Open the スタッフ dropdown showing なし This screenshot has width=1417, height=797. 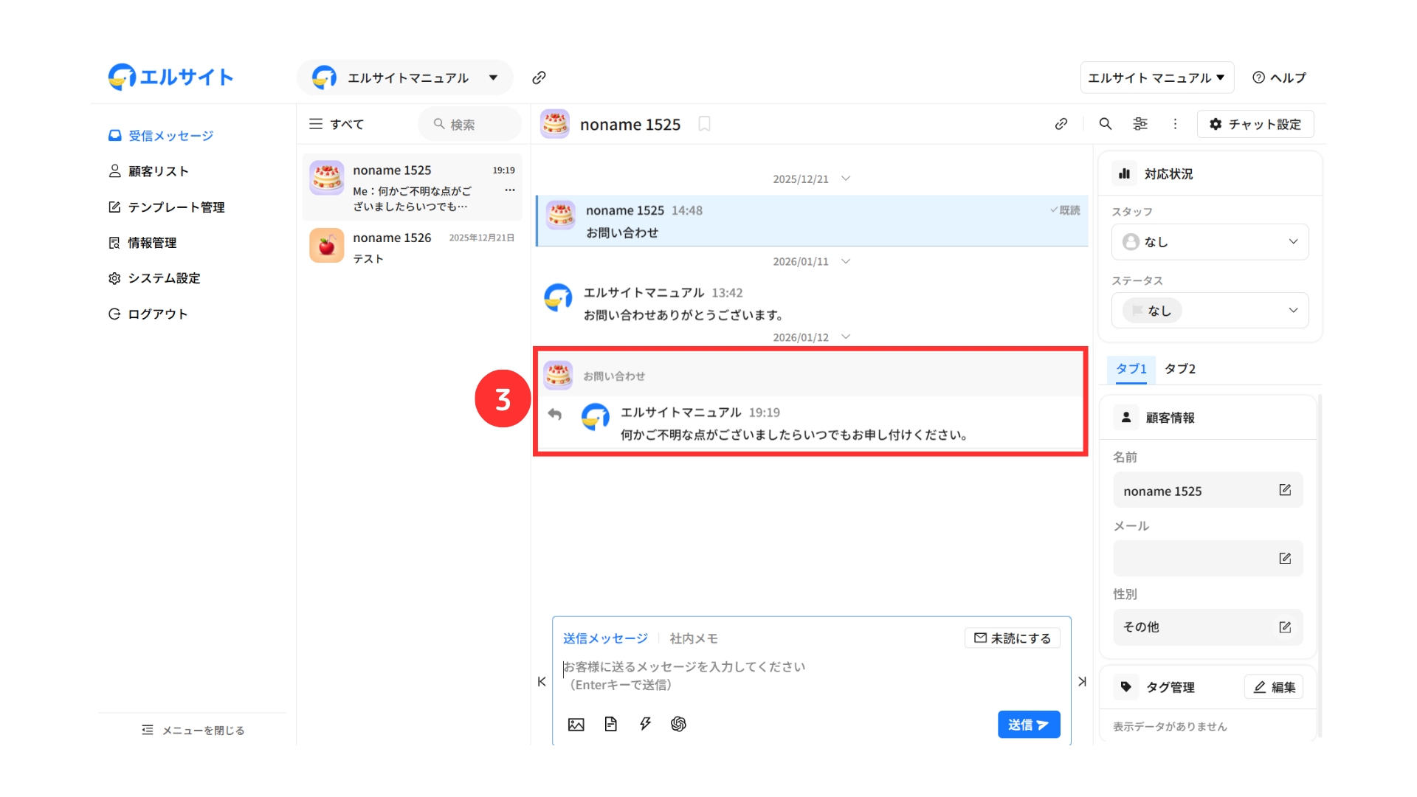1210,242
